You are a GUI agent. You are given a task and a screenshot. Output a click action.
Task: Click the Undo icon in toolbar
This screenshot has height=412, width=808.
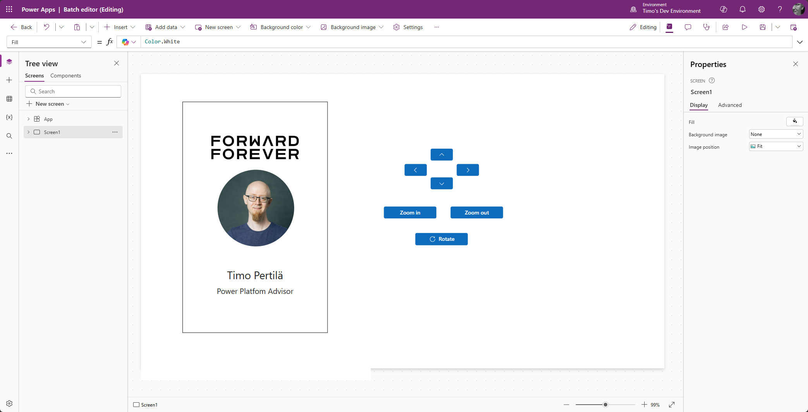[46, 27]
